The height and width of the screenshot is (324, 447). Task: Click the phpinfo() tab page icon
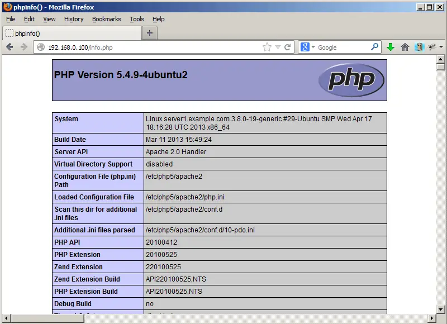[9, 33]
